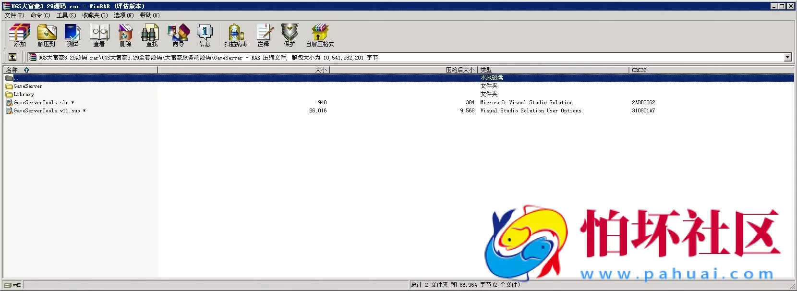Click the GameServerTools.sln file name
This screenshot has width=797, height=291.
tap(44, 103)
